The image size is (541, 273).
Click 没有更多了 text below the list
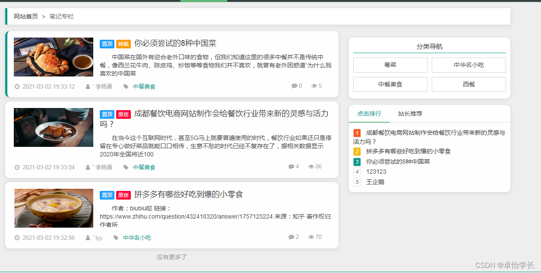pos(172,257)
